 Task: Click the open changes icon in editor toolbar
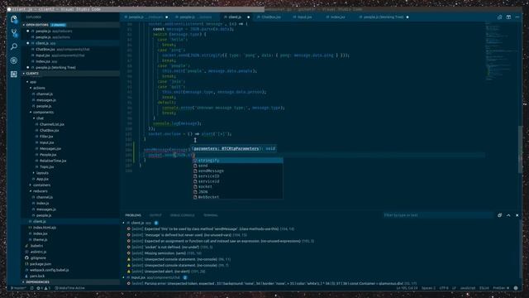point(499,17)
